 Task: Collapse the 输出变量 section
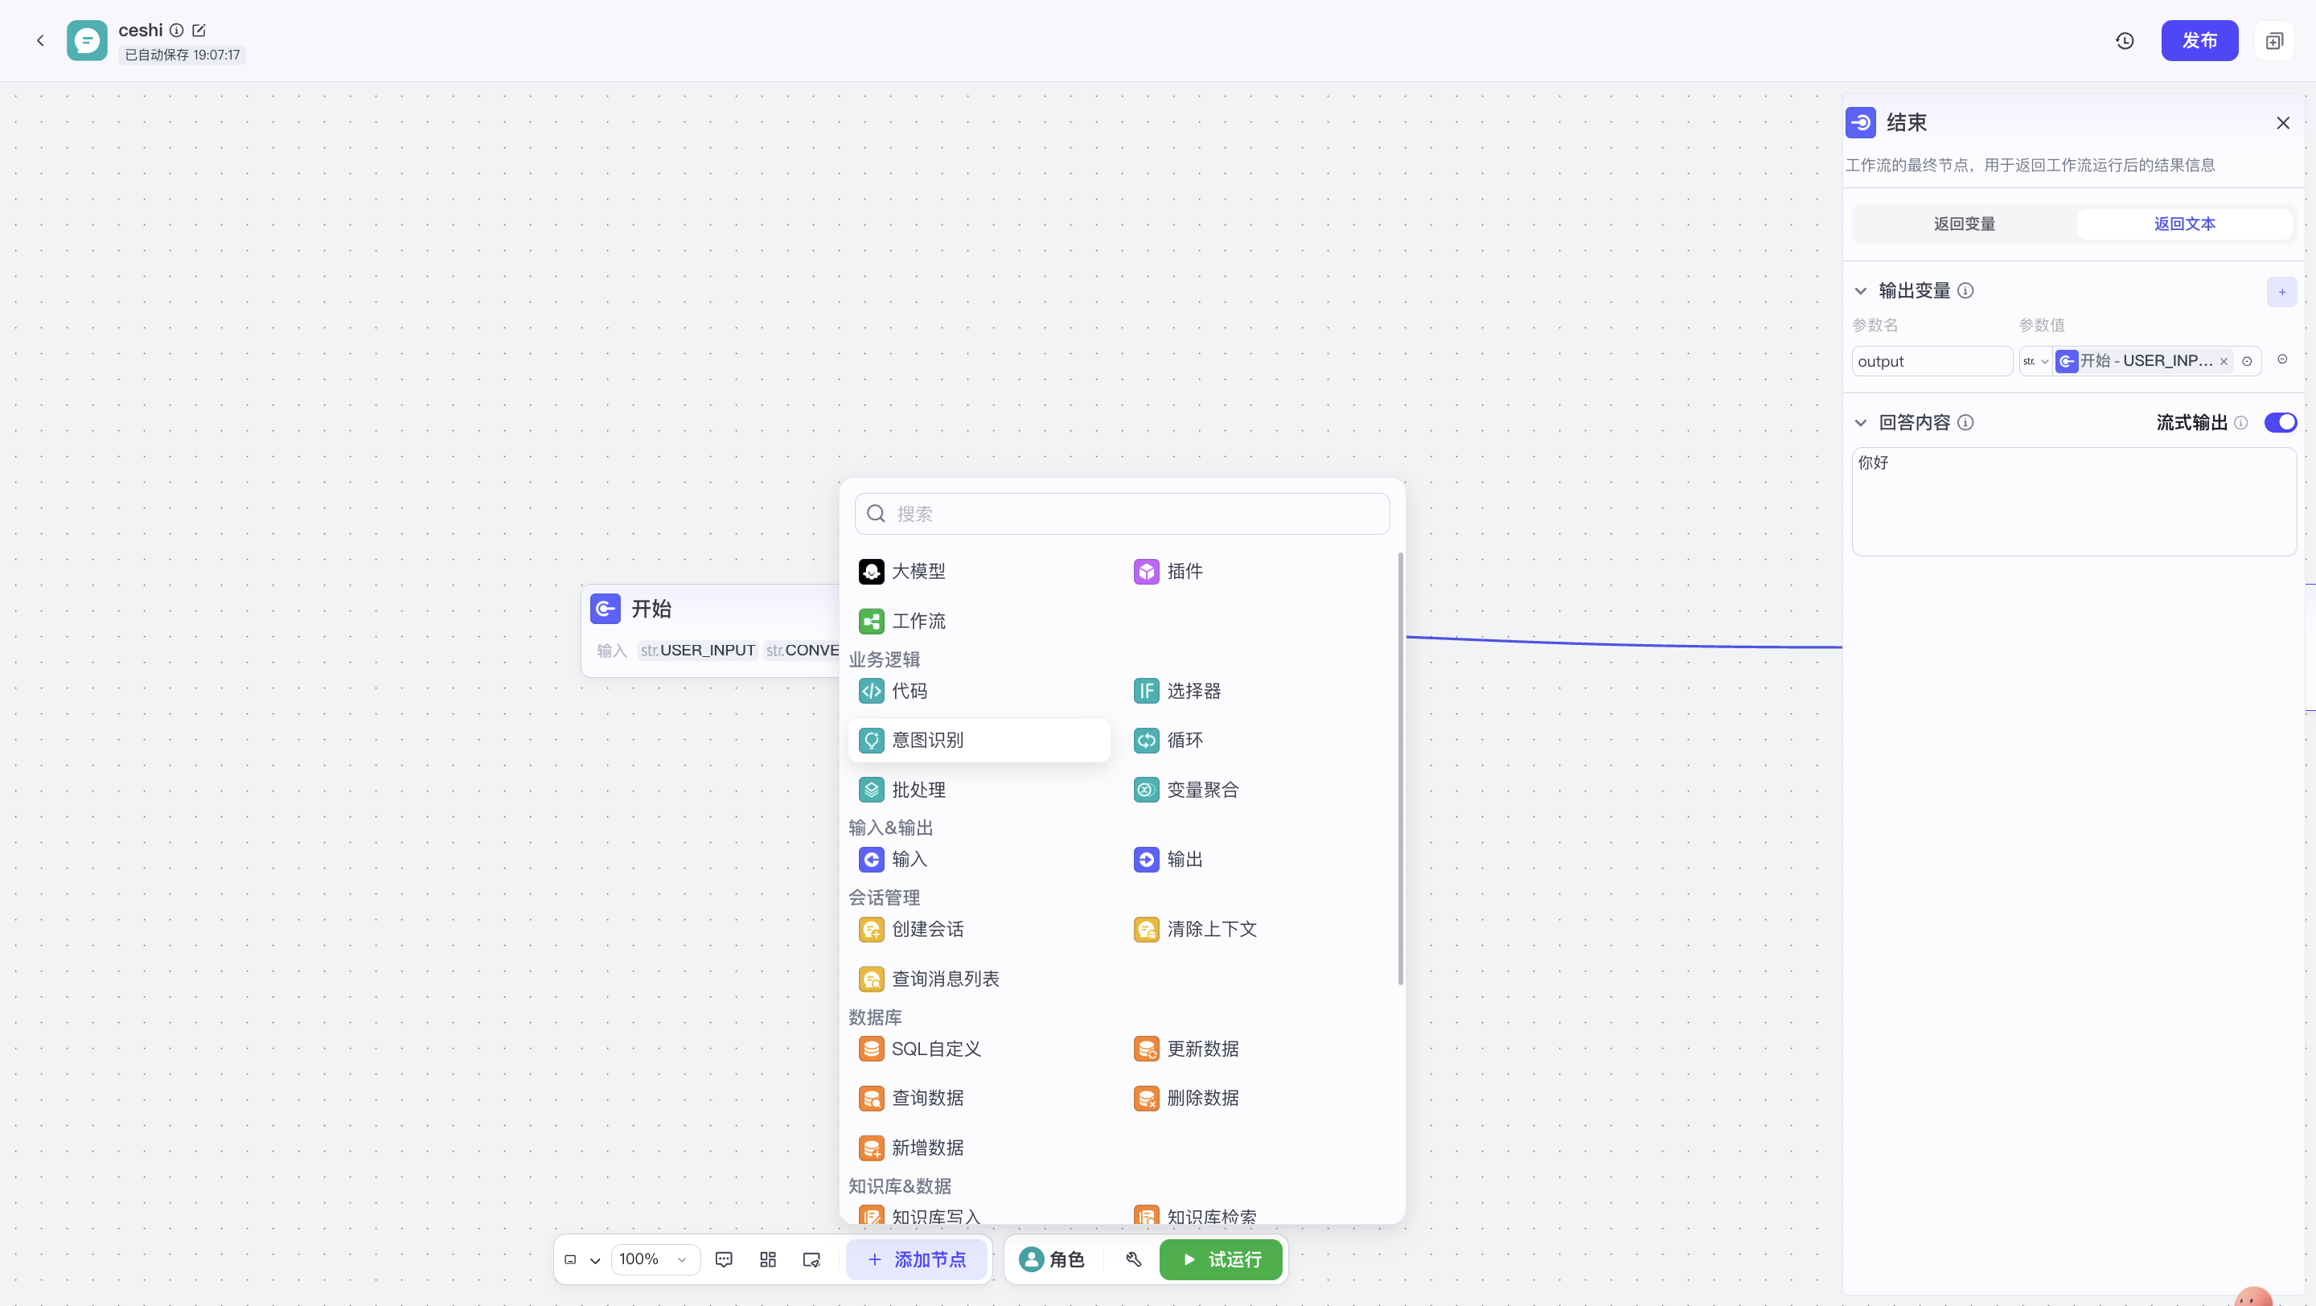click(x=1860, y=291)
